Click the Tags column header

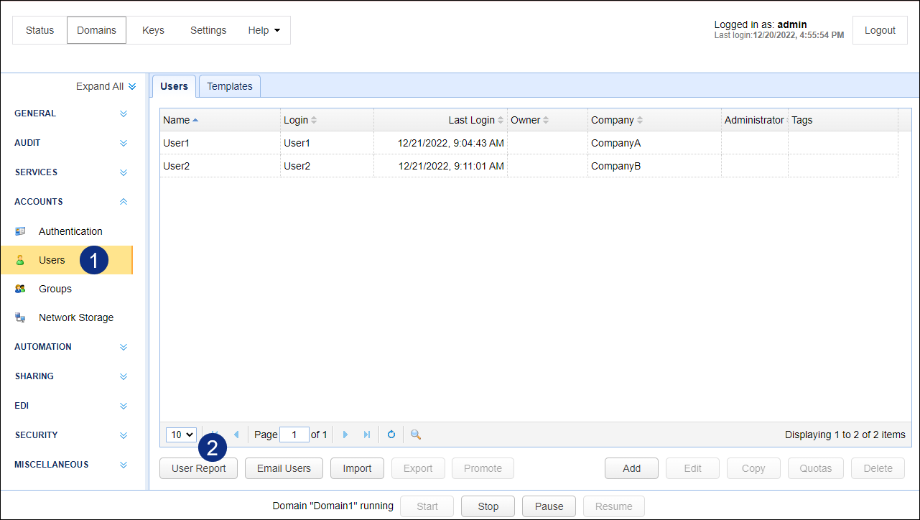pyautogui.click(x=843, y=120)
